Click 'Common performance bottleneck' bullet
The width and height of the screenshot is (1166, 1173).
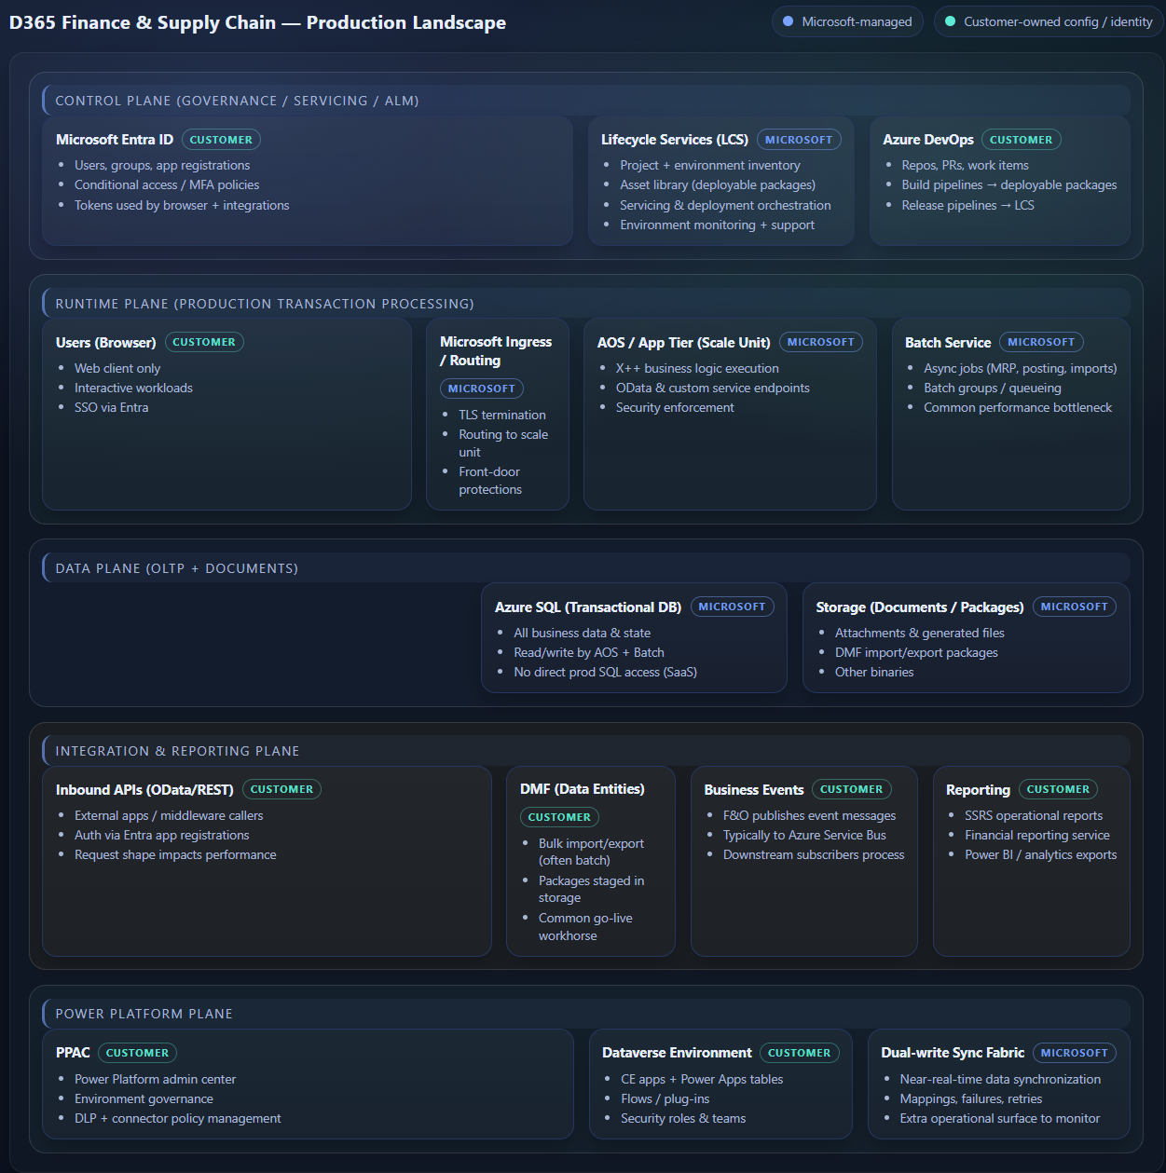tap(1018, 408)
